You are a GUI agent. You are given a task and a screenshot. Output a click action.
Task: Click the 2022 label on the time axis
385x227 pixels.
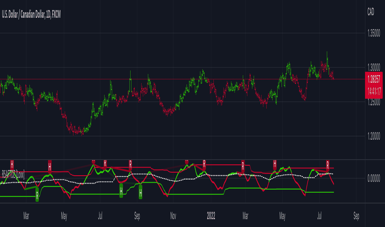coord(211,216)
